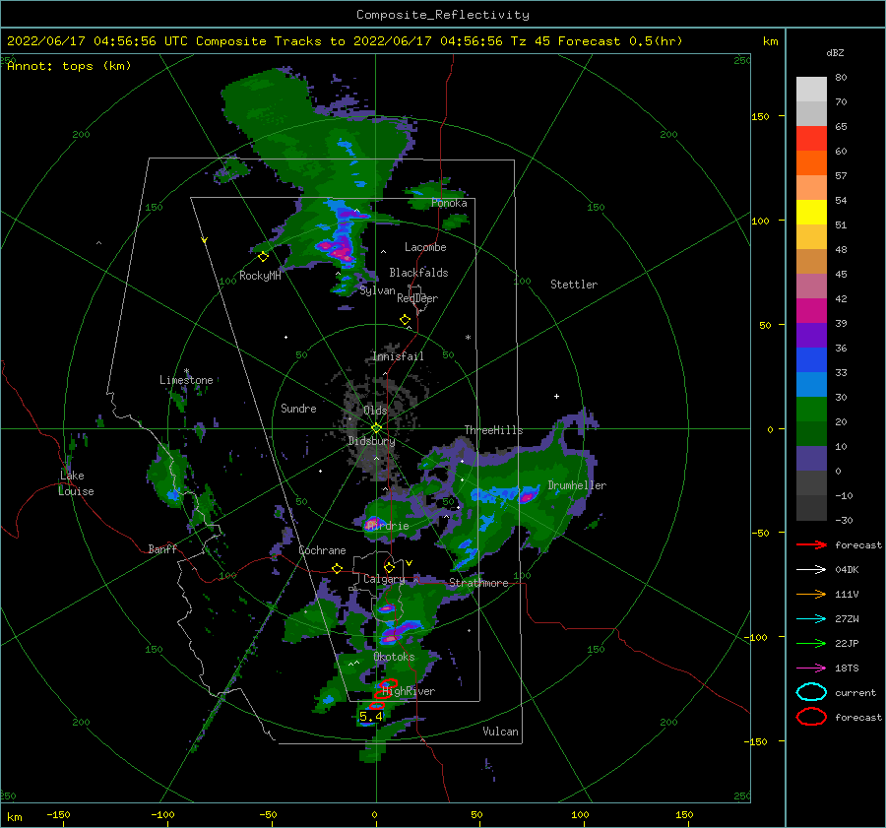Image resolution: width=886 pixels, height=828 pixels.
Task: Click the Lake Louise label
Action: tap(76, 483)
